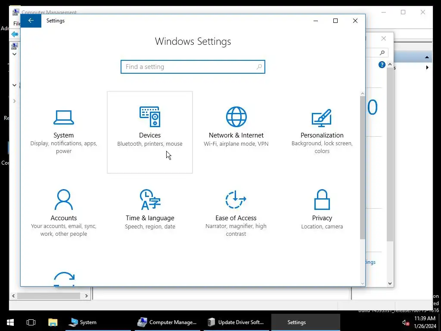
Task: Go back using the Settings back arrow
Action: point(31,21)
